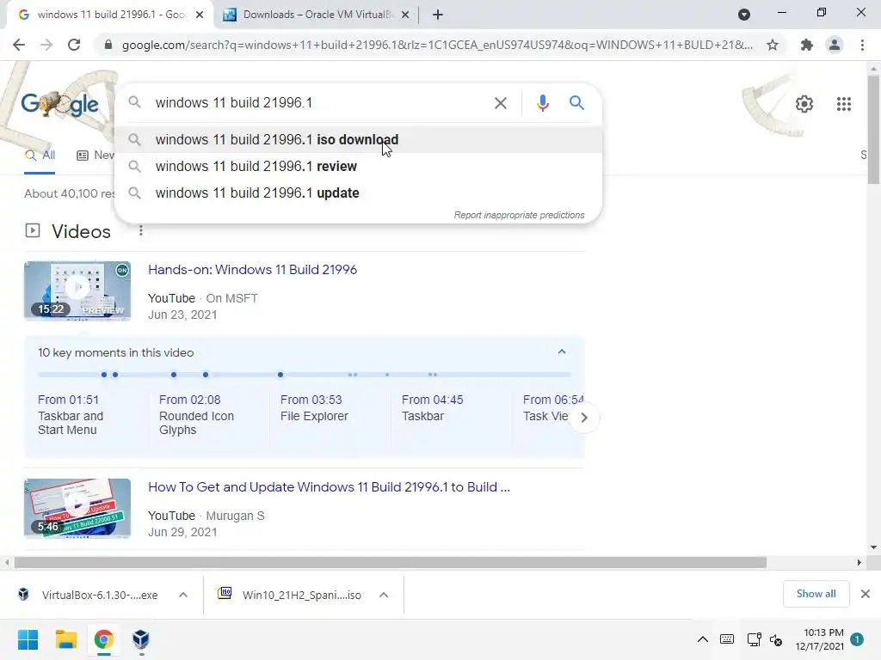This screenshot has height=660, width=881.
Task: Play the 15:22 video thumbnail
Action: (77, 290)
